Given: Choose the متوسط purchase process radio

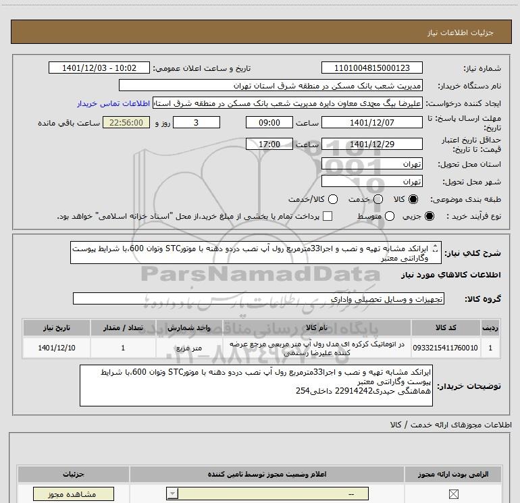Looking at the screenshot, I should (x=390, y=216).
